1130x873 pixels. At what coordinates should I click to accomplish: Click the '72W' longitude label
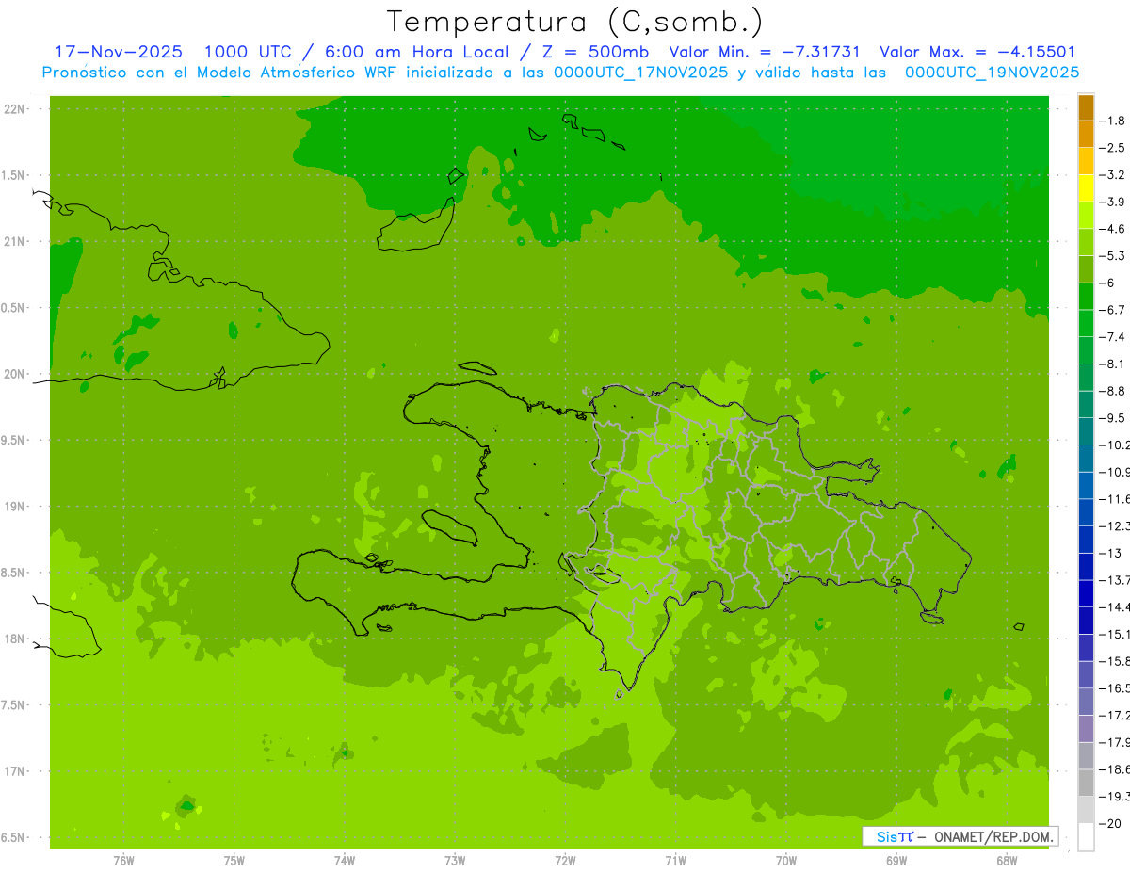click(565, 861)
